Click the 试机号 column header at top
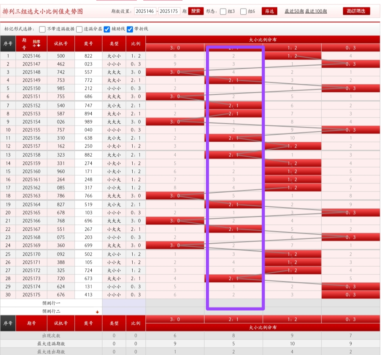The height and width of the screenshot is (355, 381). [61, 44]
